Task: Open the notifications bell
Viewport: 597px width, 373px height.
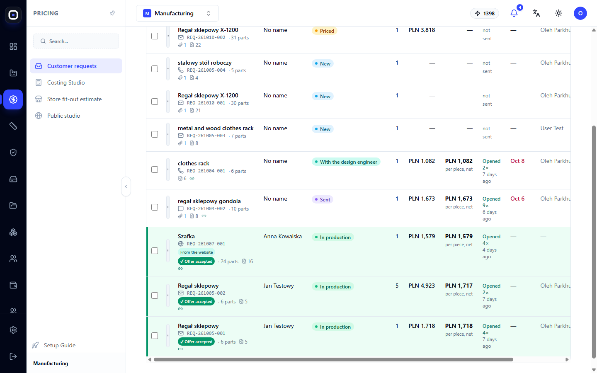Action: pyautogui.click(x=514, y=13)
